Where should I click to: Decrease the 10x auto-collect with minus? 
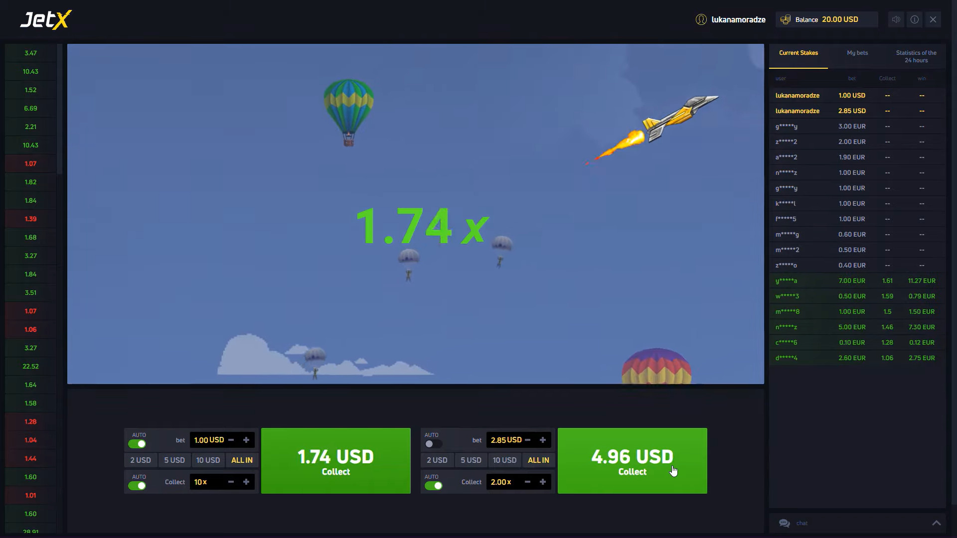pos(231,482)
